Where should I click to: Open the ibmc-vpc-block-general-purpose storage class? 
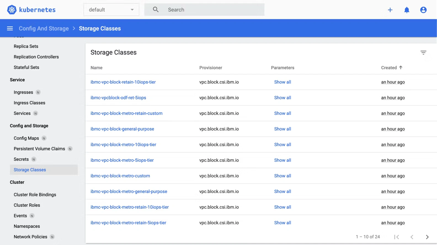coord(122,129)
